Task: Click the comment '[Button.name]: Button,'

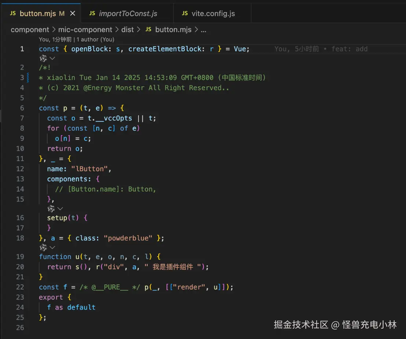Action: [112, 189]
